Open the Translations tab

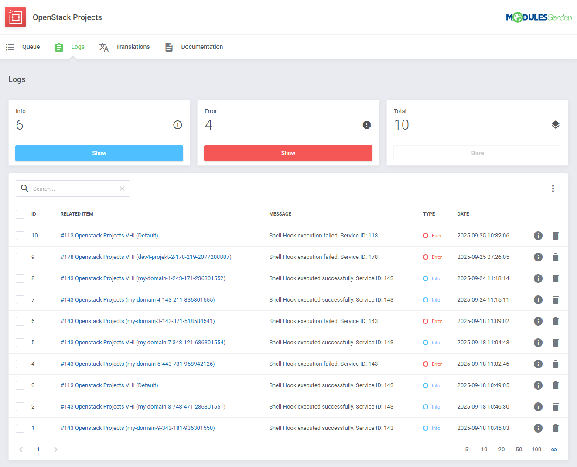133,47
